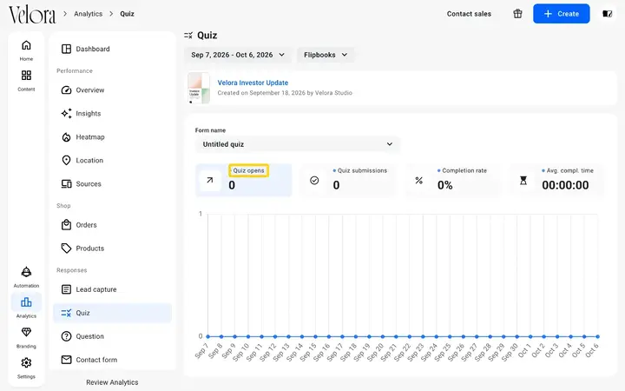Viewport: 625px width, 391px height.
Task: Click the Quiz page heading icon
Action: (188, 36)
